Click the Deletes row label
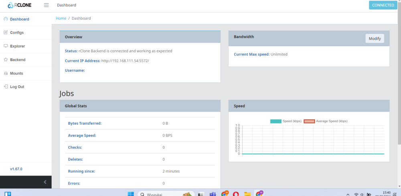 pyautogui.click(x=76, y=160)
